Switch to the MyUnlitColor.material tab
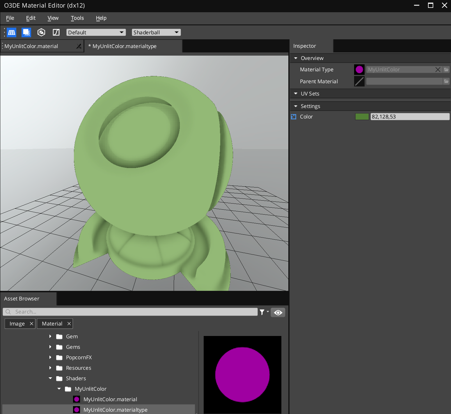 pyautogui.click(x=32, y=46)
